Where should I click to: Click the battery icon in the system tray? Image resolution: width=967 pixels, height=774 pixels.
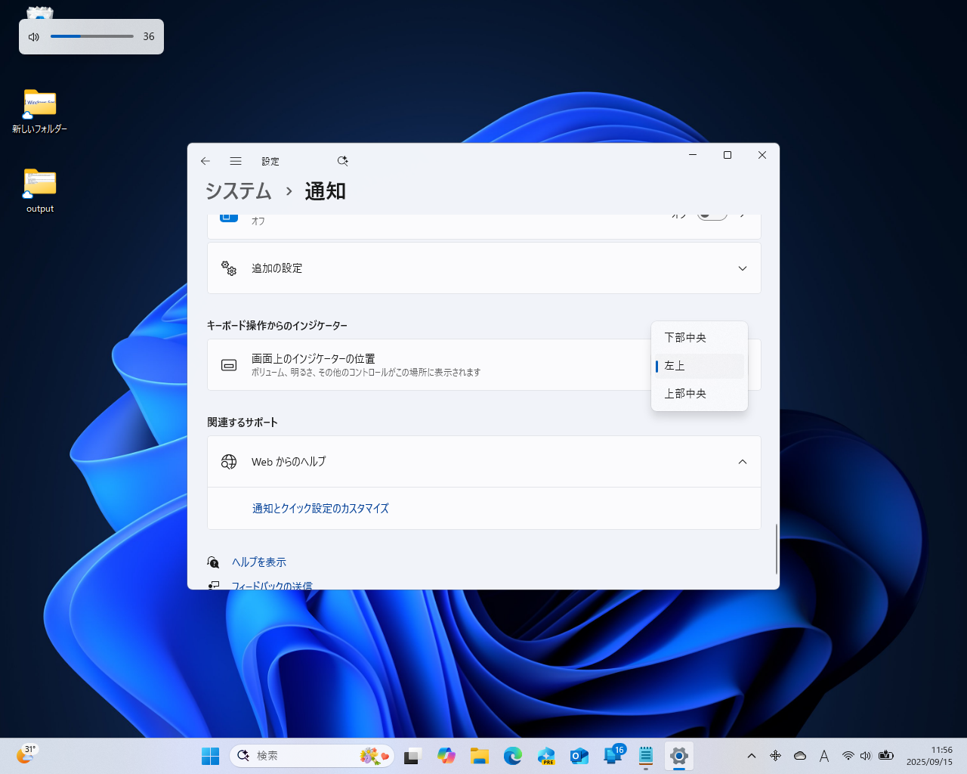point(886,755)
